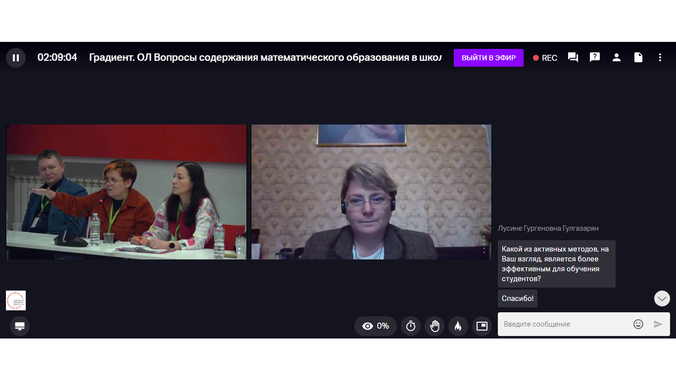Image resolution: width=676 pixels, height=380 pixels.
Task: Click the flame reaction icon
Action: (458, 326)
